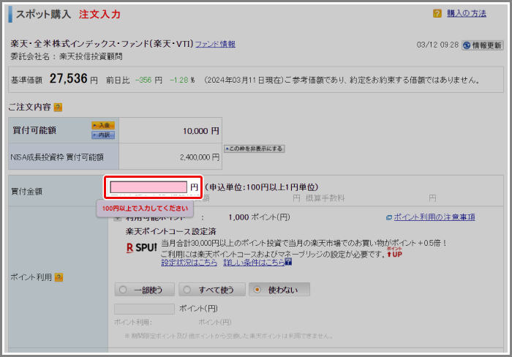Click the help icon next to ポイント利用
Screen dimensions: 512x357
point(59,277)
